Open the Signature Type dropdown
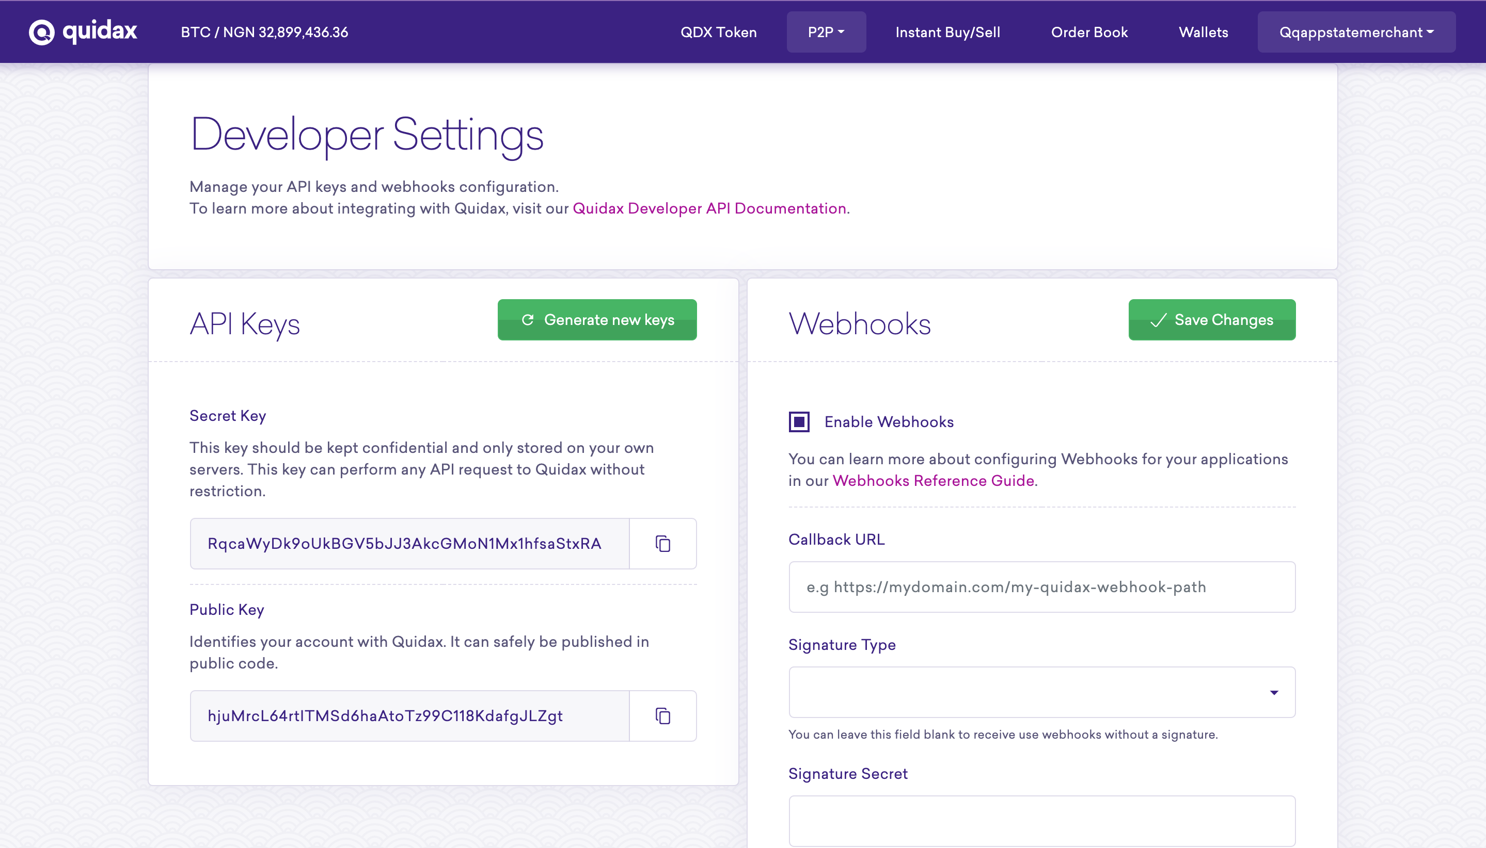1486x848 pixels. pyautogui.click(x=1041, y=692)
